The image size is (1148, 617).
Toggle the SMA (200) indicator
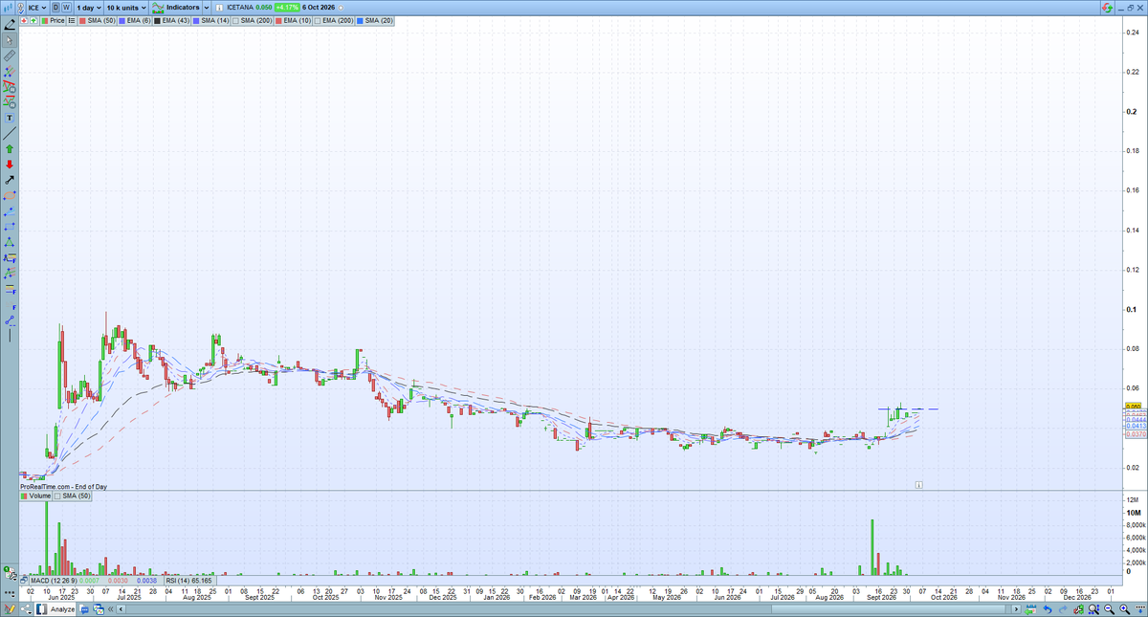pyautogui.click(x=252, y=20)
